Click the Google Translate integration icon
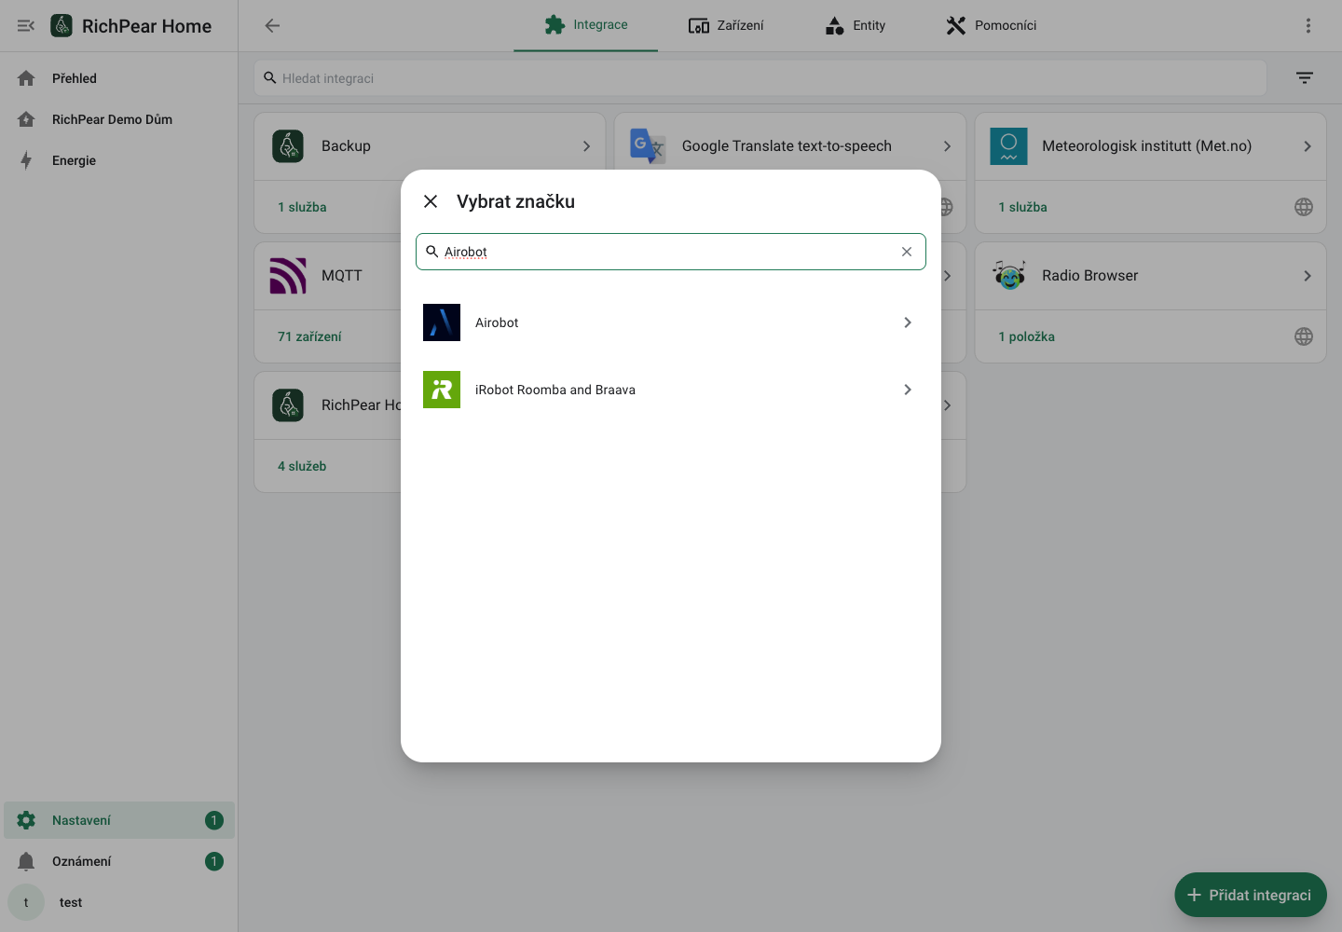This screenshot has height=932, width=1342. pos(648,146)
